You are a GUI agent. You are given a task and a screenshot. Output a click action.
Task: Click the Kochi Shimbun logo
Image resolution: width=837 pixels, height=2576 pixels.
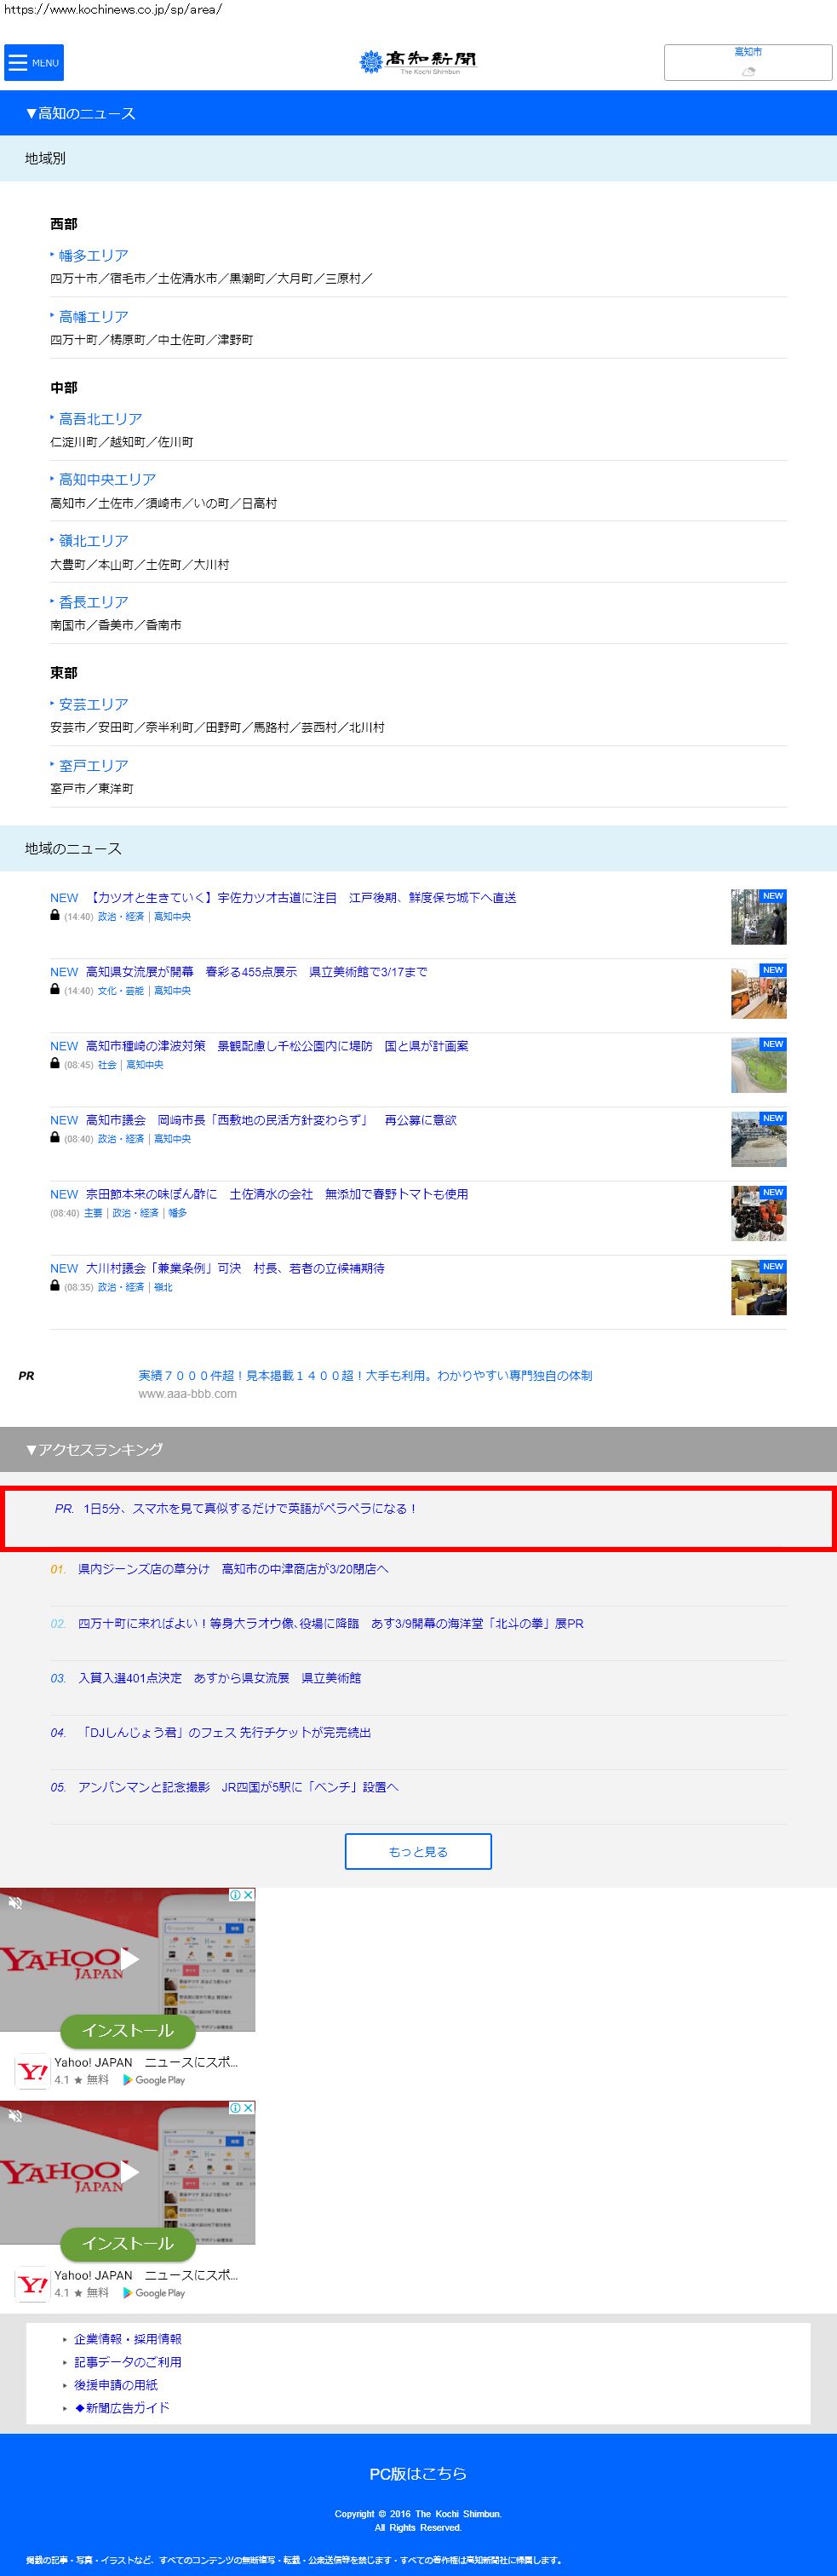pos(418,62)
